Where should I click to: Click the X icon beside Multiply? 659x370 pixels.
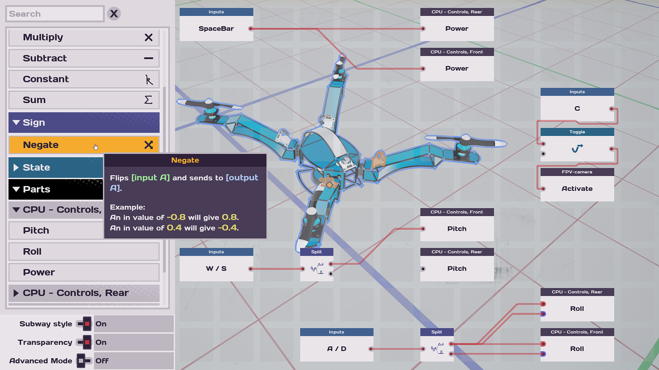pos(149,37)
